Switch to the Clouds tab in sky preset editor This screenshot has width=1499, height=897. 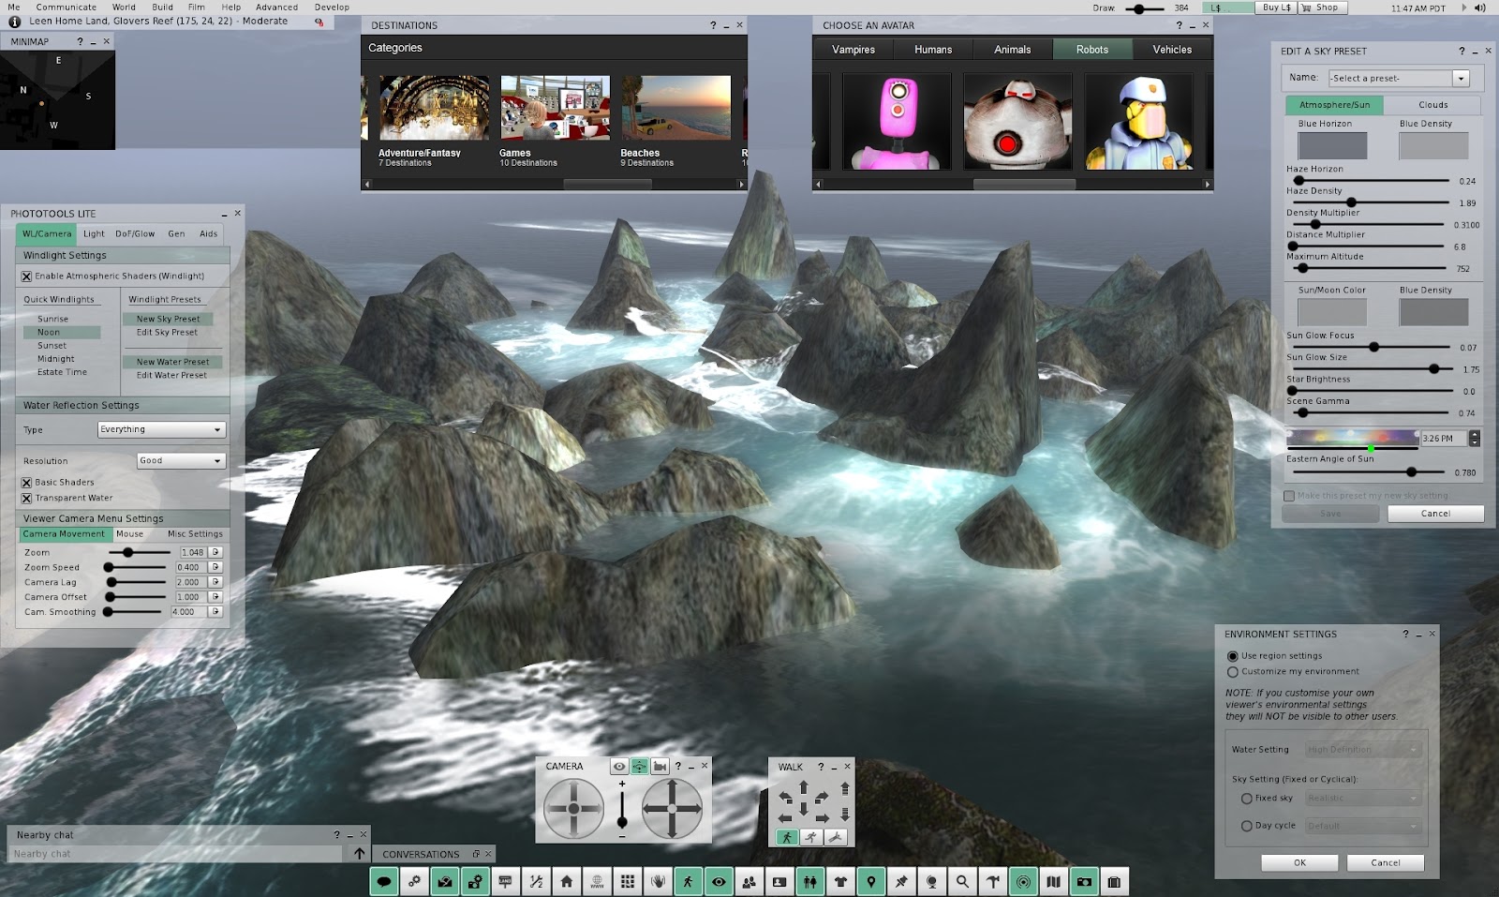1431,105
